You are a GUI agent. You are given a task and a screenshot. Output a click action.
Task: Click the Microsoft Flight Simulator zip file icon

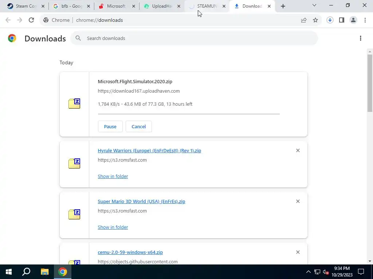74,104
